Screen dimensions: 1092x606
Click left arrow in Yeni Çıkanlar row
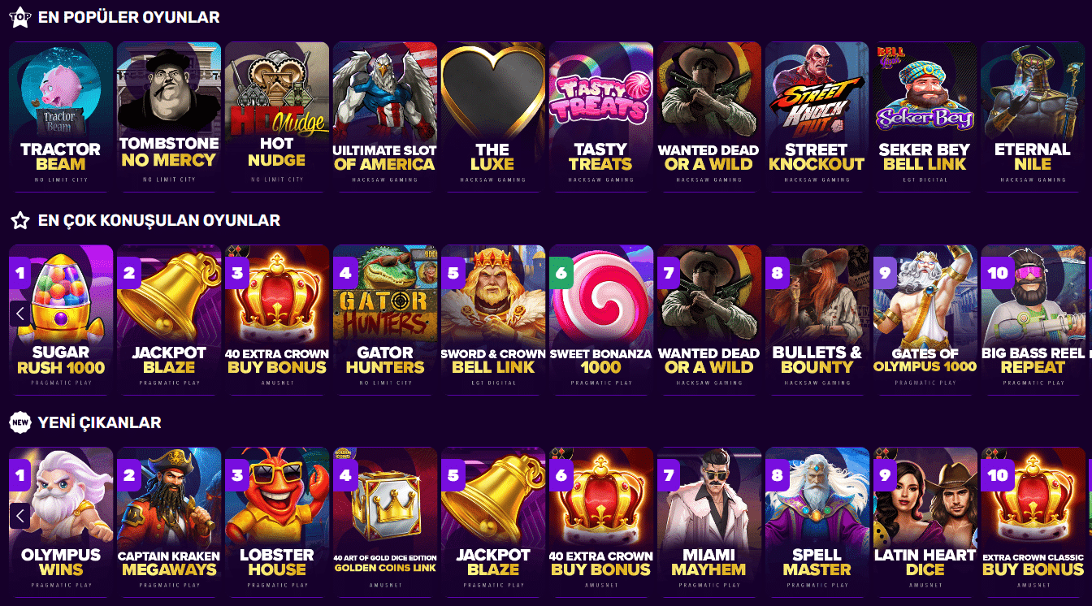pyautogui.click(x=20, y=515)
